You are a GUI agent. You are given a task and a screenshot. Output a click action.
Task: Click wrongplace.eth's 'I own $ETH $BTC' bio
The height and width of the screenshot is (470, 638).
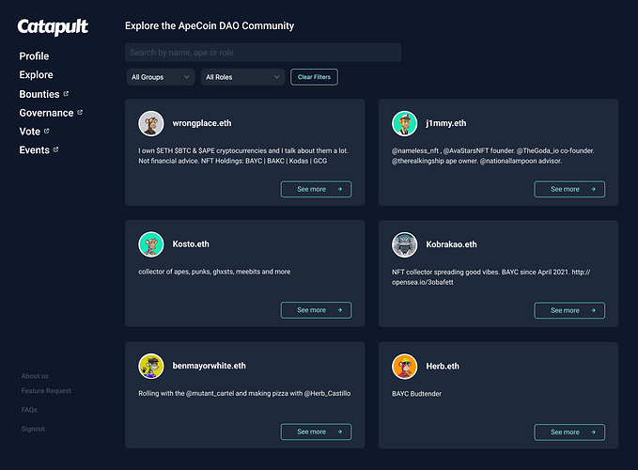243,156
